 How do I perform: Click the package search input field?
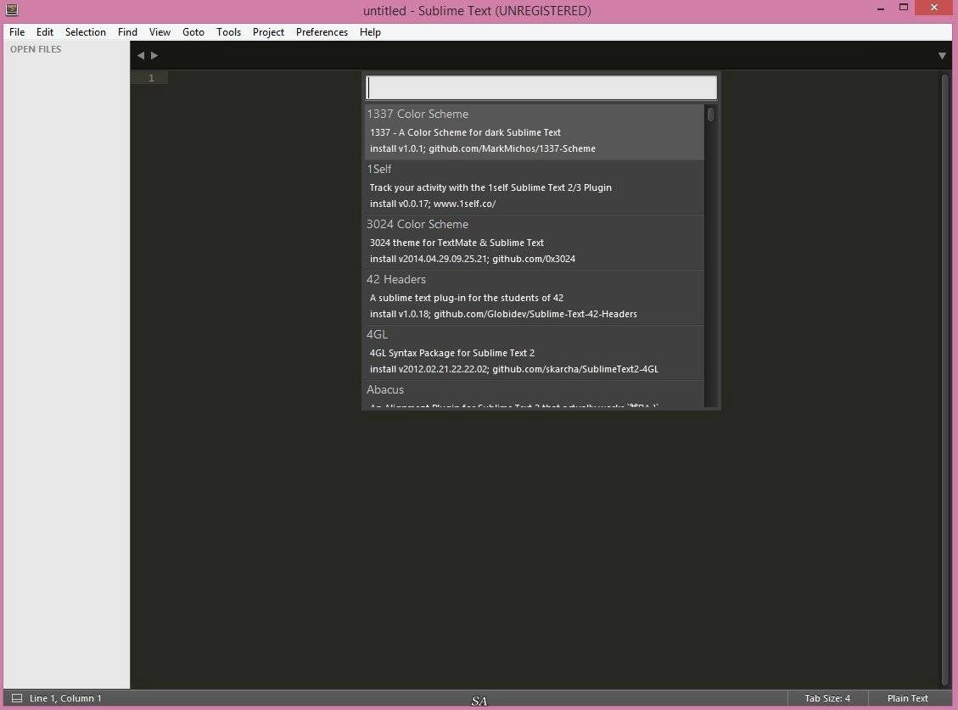(541, 87)
